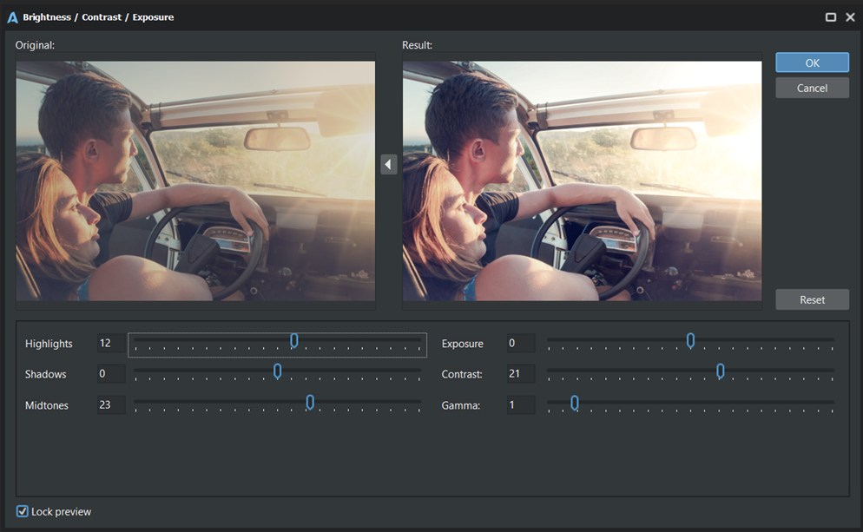Click the Midtones slider handle

(310, 403)
